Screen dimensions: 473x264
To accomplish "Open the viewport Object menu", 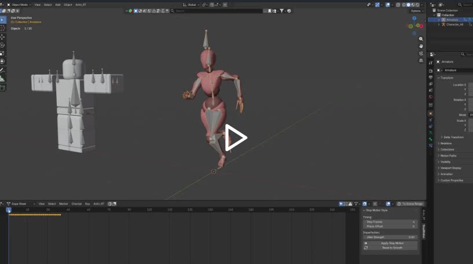I will click(68, 5).
